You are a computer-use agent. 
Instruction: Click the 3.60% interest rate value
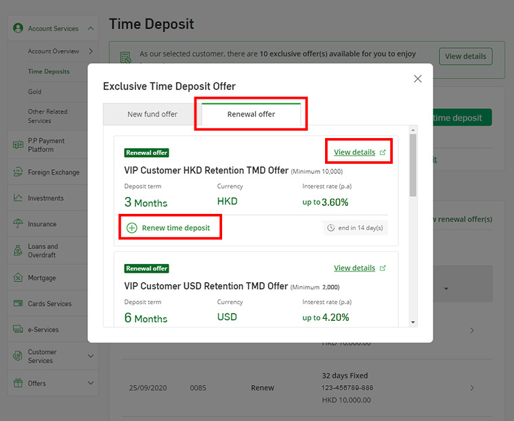(x=335, y=202)
